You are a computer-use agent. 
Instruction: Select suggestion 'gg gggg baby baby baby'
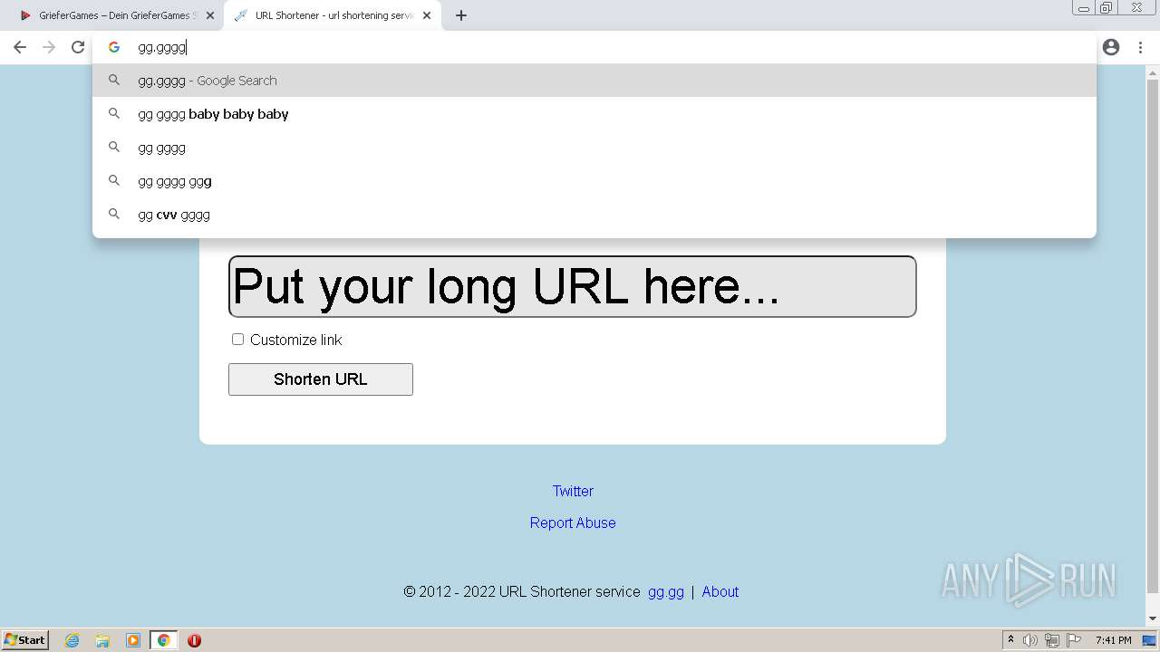(x=594, y=114)
